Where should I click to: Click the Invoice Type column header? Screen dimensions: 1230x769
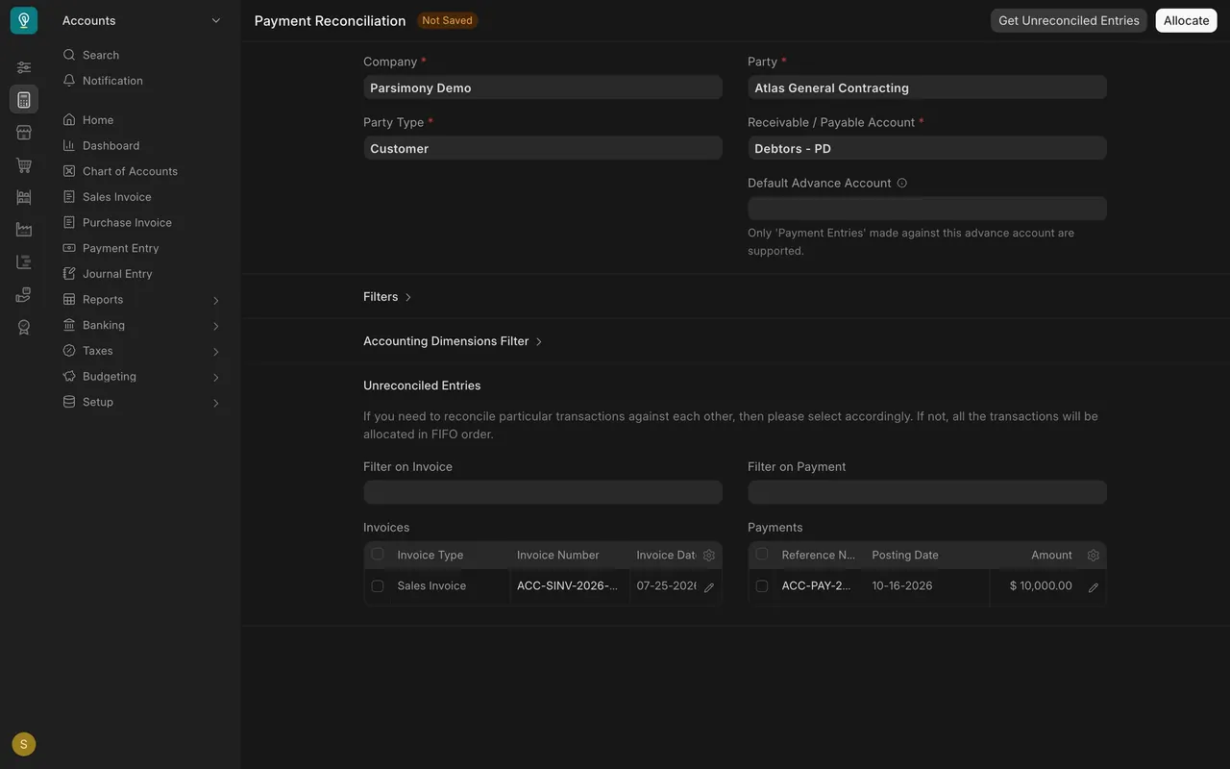pos(450,556)
